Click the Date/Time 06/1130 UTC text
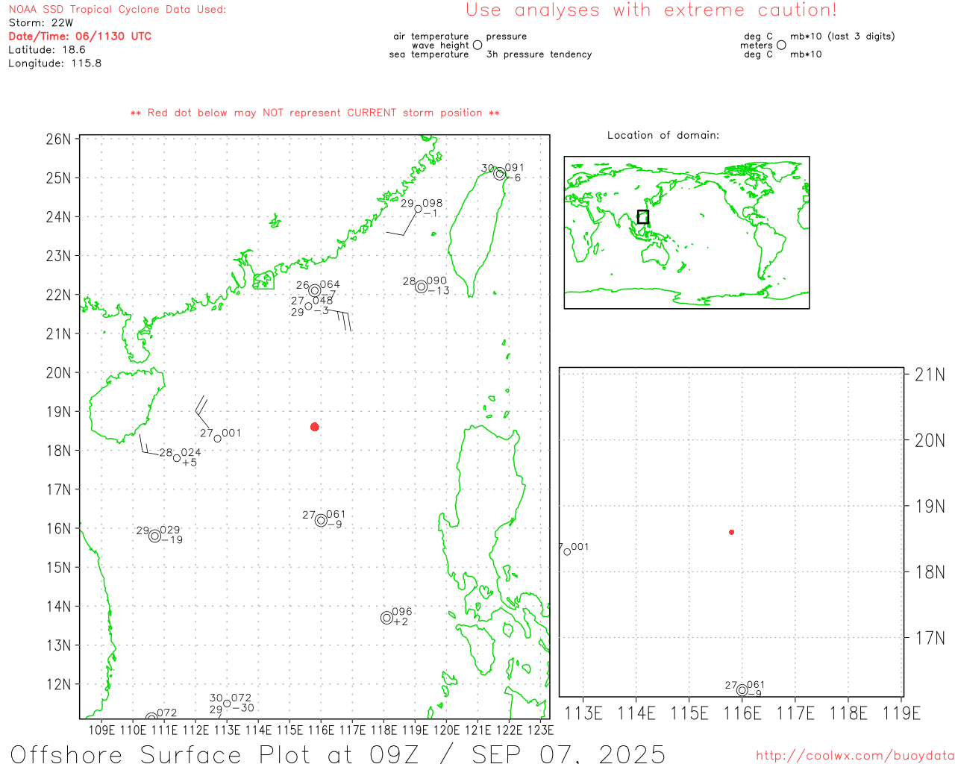Image resolution: width=955 pixels, height=764 pixels. point(80,36)
